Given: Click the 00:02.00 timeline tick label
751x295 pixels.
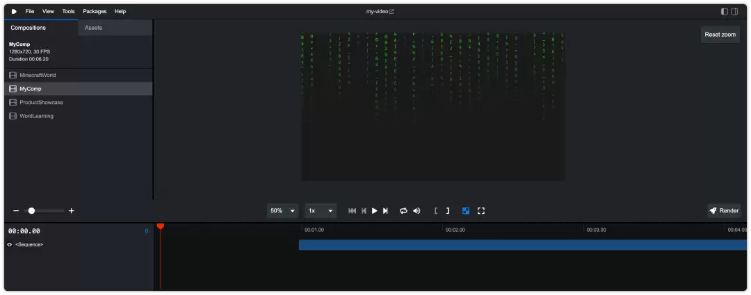Looking at the screenshot, I should coord(455,230).
